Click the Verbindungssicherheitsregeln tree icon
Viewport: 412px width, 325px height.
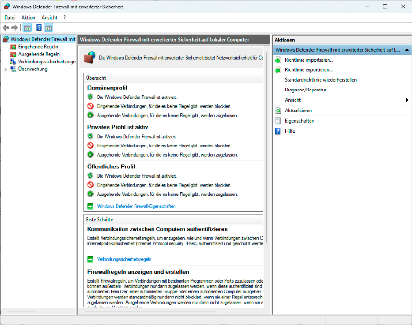click(13, 62)
